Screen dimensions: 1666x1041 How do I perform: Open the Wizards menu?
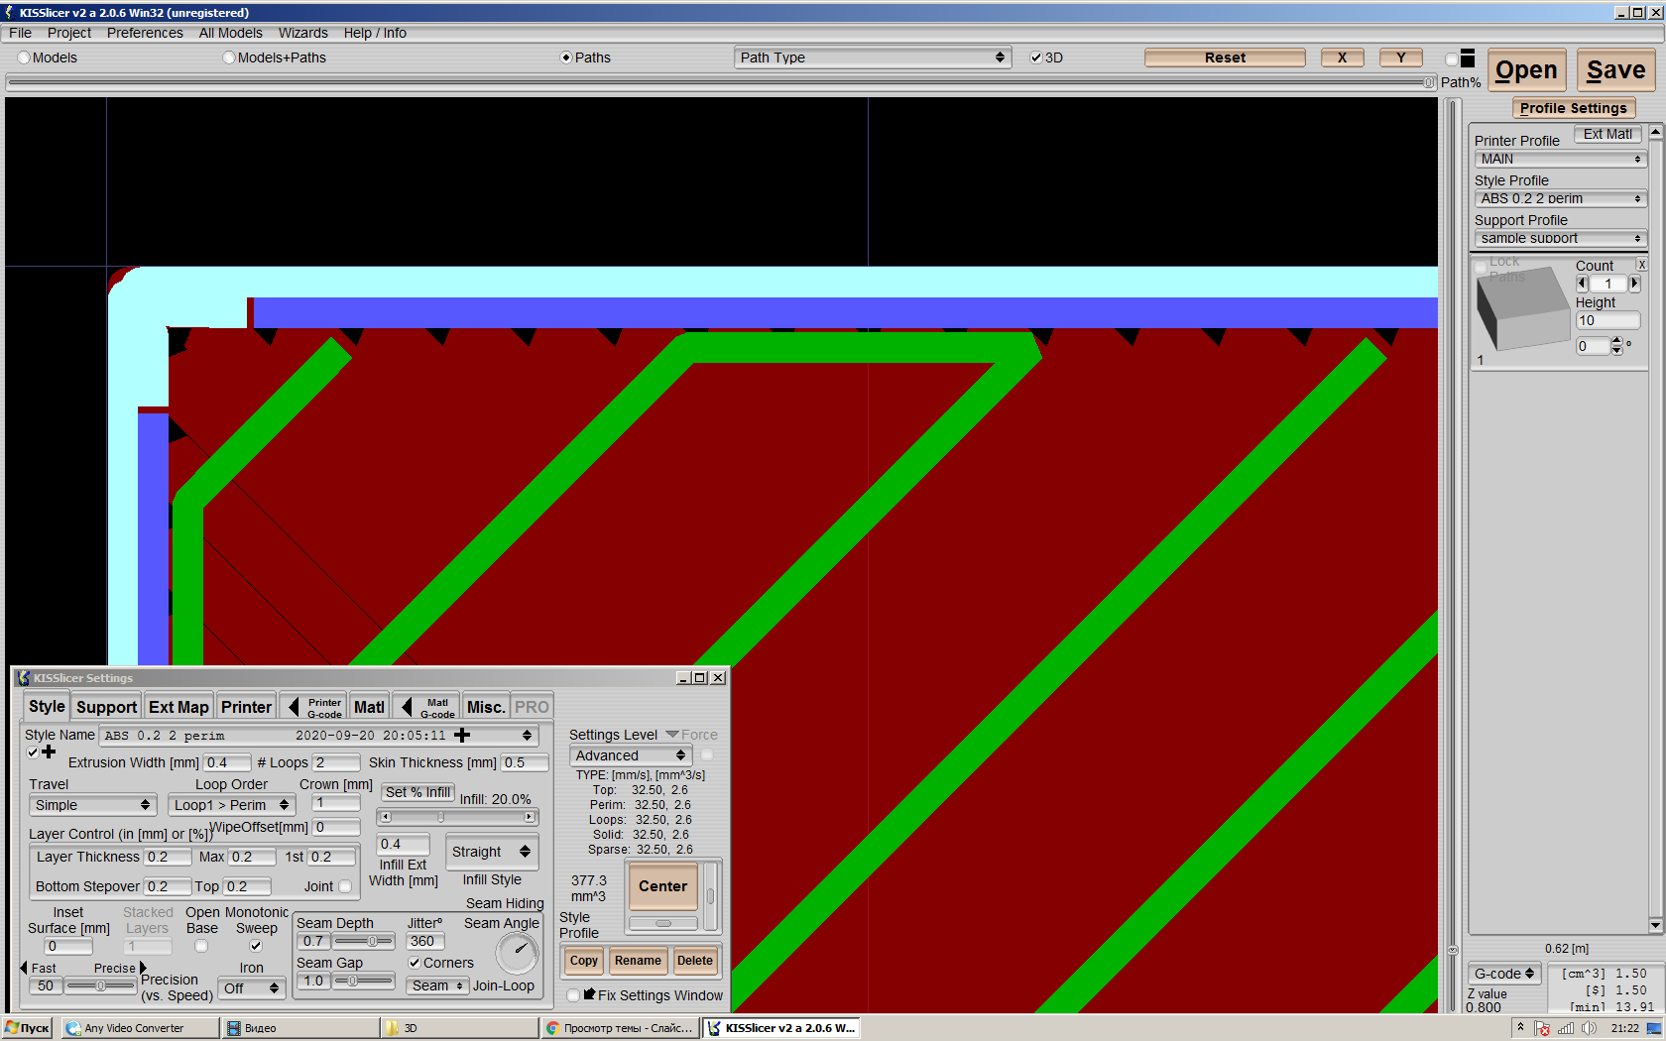pyautogui.click(x=302, y=33)
